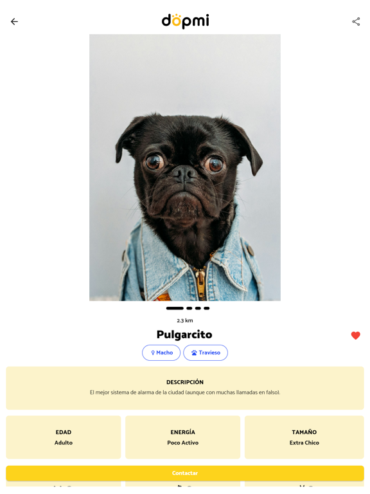The height and width of the screenshot is (494, 370).
Task: Go back with the arrow icon
Action: (x=15, y=21)
